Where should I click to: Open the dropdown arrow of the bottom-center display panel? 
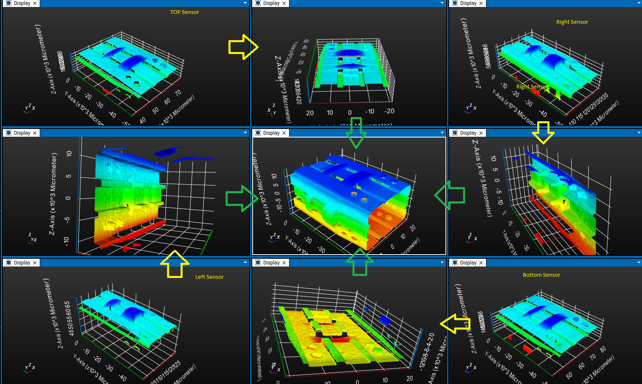(x=442, y=263)
